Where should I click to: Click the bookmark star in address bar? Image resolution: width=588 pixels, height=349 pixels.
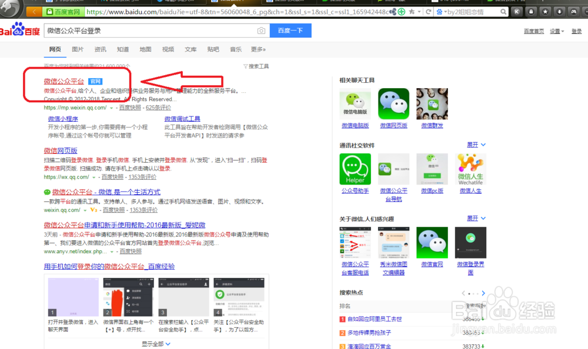412,12
